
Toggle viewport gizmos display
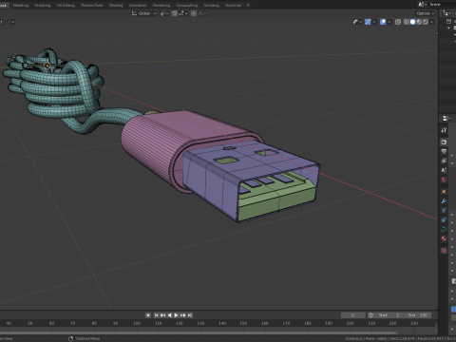pyautogui.click(x=368, y=22)
